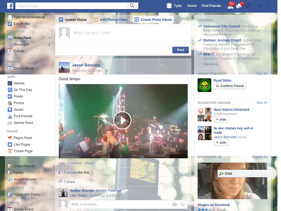The width and height of the screenshot is (281, 211).
Task: Click the search magnifier button
Action: [x=132, y=6]
